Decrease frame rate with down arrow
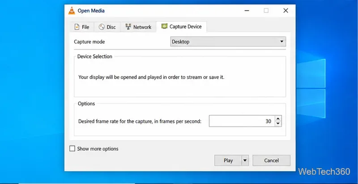The width and height of the screenshot is (358, 184). click(x=278, y=124)
